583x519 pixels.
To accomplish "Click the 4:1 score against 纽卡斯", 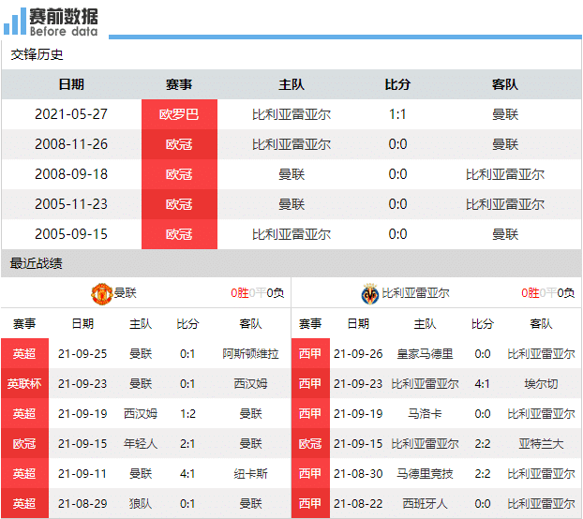I will click(187, 474).
